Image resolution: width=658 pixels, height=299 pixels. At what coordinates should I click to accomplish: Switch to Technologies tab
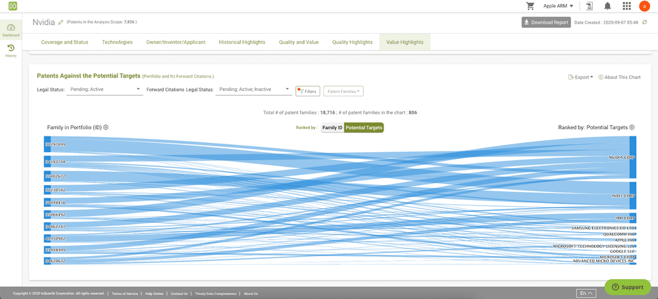point(117,42)
